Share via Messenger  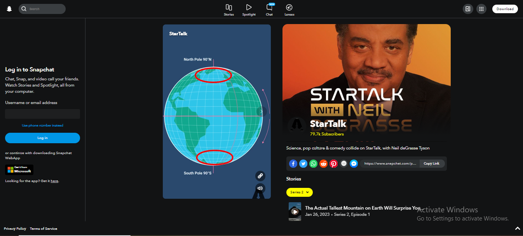pyautogui.click(x=354, y=164)
